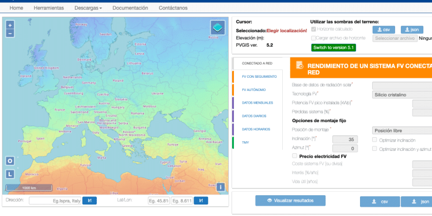Focus Pérdidas sistema input field
This screenshot has height=216, width=432.
point(422,112)
